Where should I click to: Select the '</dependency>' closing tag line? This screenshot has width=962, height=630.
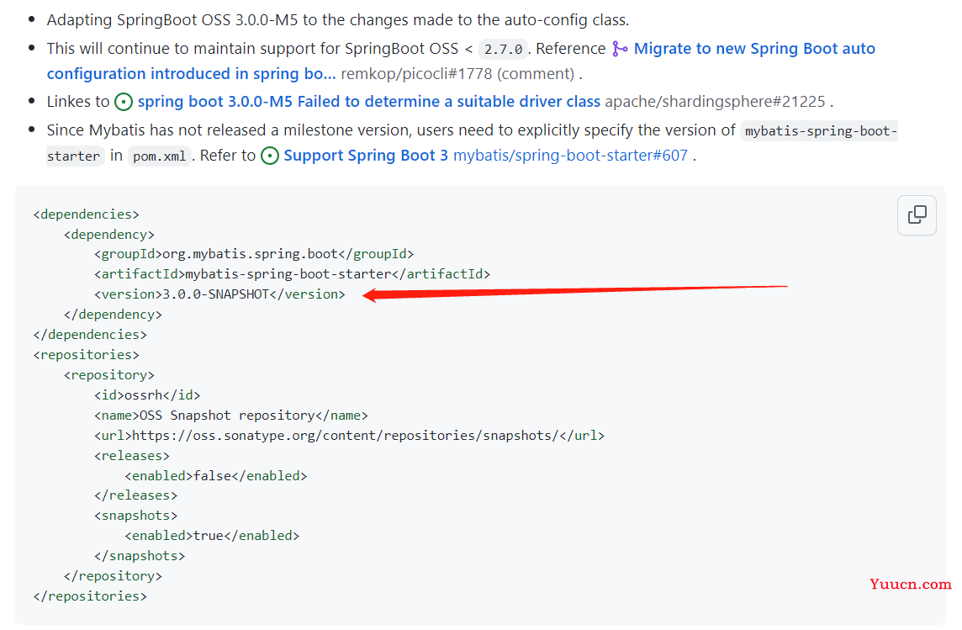[x=113, y=314]
